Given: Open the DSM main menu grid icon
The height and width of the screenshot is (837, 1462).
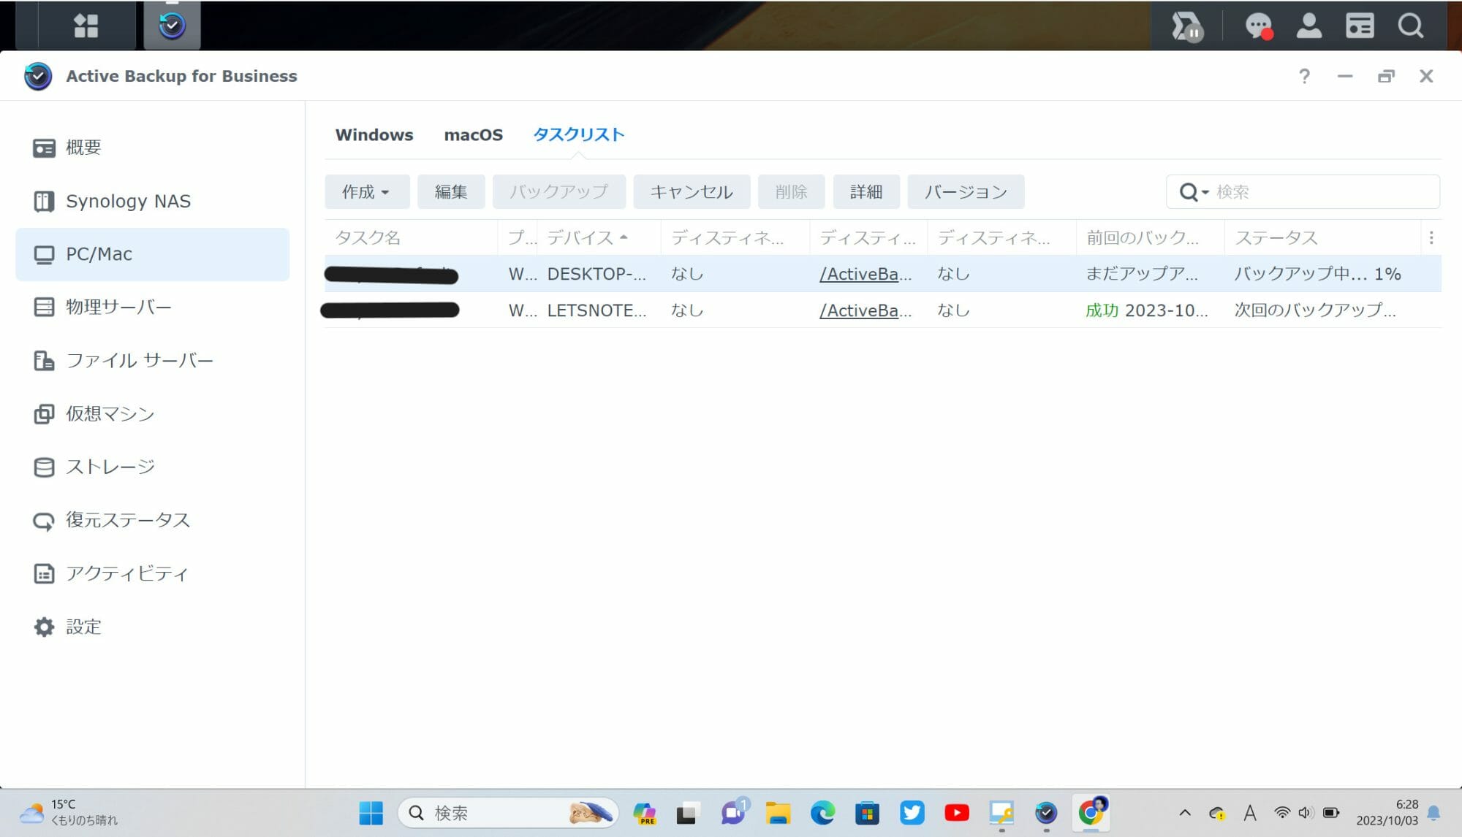Looking at the screenshot, I should pyautogui.click(x=86, y=26).
